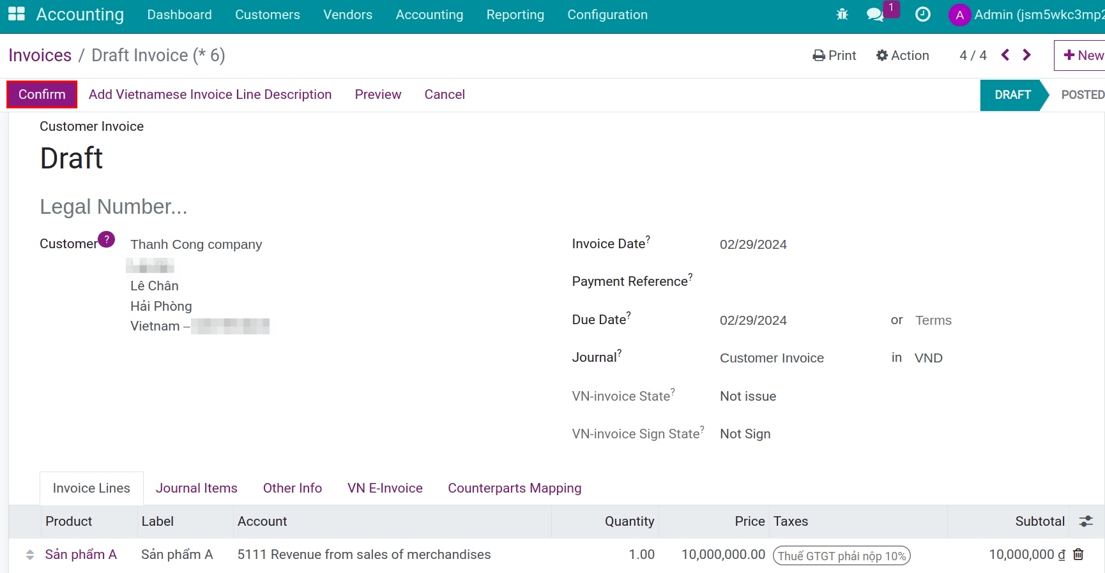
Task: Open the Configuration menu
Action: [607, 15]
